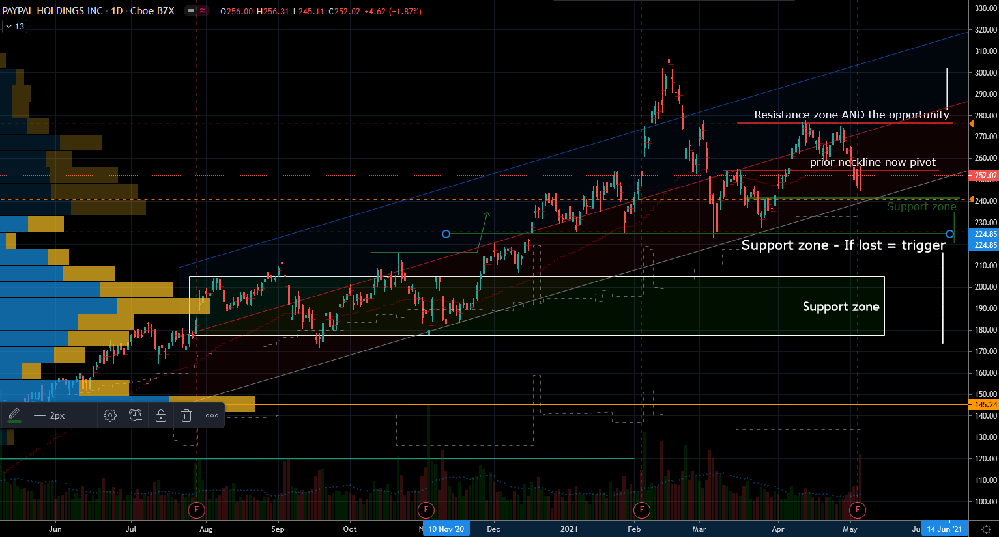Viewport: 999px width, 537px height.
Task: Click the earnings marker near May
Action: point(858,510)
